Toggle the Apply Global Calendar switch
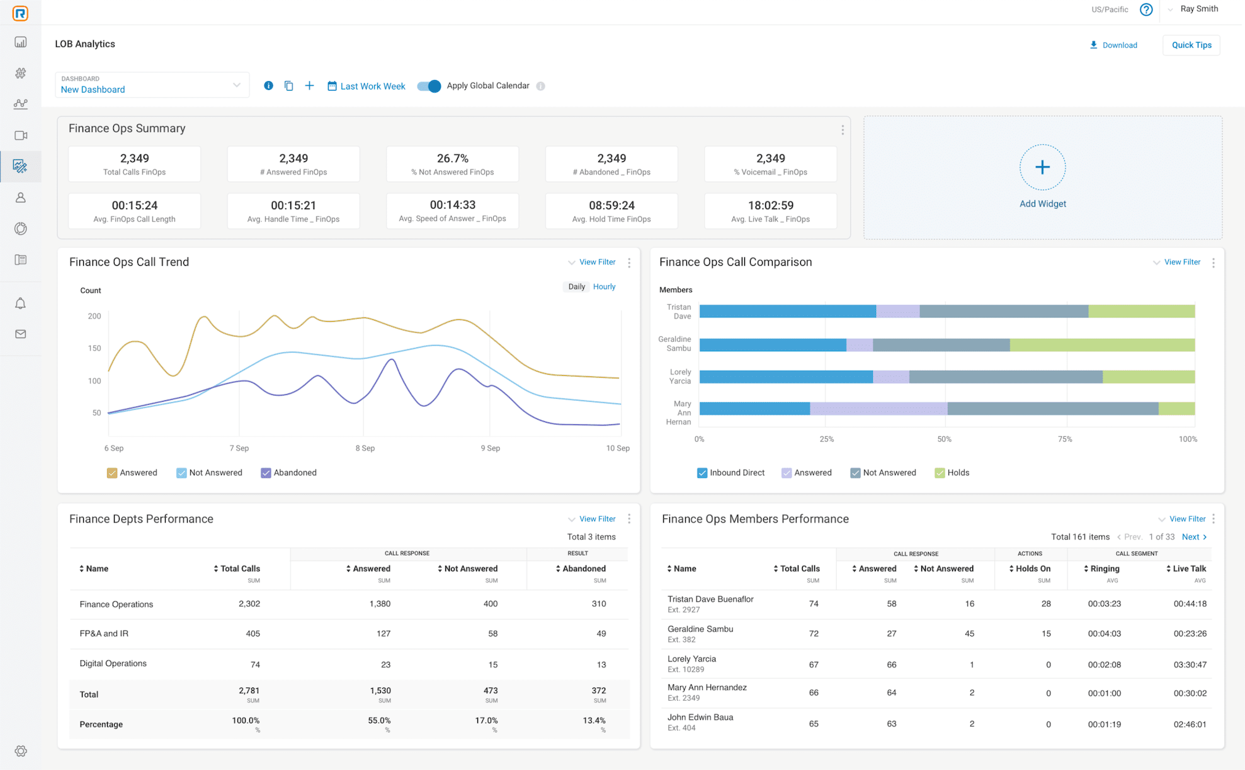This screenshot has height=770, width=1245. [429, 86]
